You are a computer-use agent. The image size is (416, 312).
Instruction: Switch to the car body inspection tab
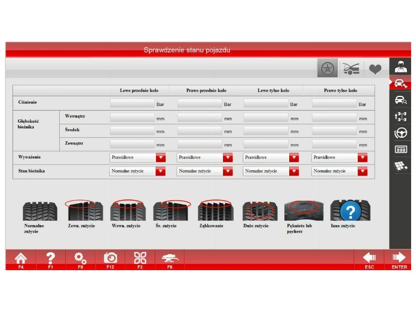coord(351,68)
